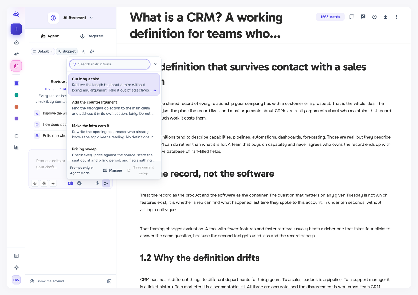
Task: Close the instructions popup
Action: click(155, 64)
